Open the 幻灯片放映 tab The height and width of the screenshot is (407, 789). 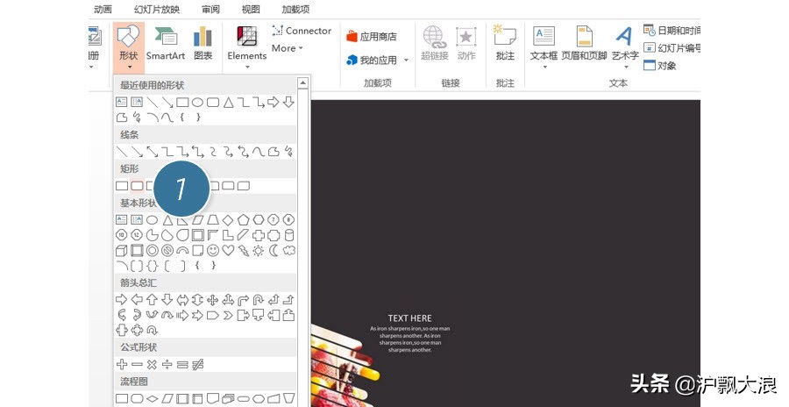pyautogui.click(x=157, y=9)
